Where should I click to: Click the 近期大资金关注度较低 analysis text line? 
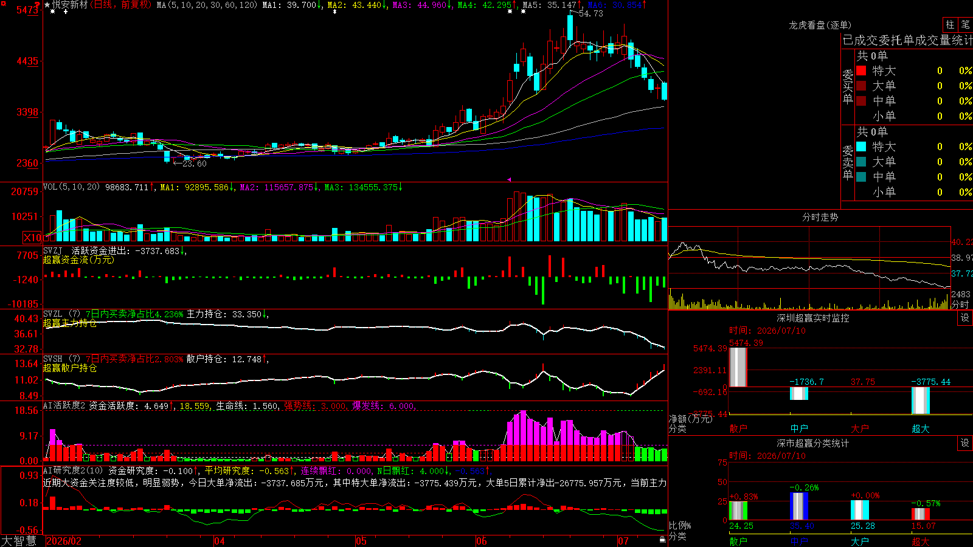point(356,483)
